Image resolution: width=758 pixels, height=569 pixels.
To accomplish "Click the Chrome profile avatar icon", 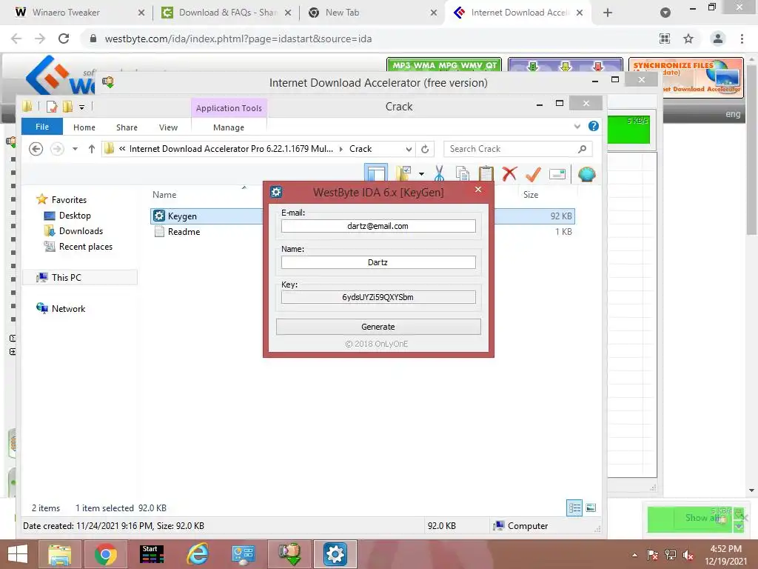I will click(x=718, y=39).
